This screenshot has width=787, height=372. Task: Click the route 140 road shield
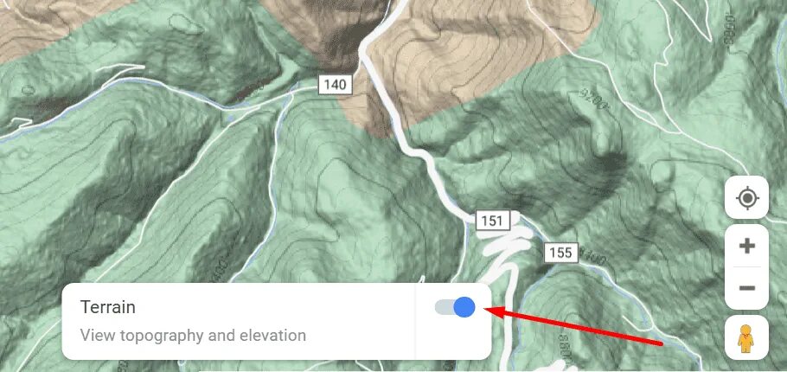tap(335, 85)
